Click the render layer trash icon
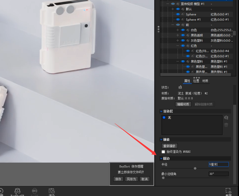The width and height of the screenshot is (239, 196). [226, 125]
